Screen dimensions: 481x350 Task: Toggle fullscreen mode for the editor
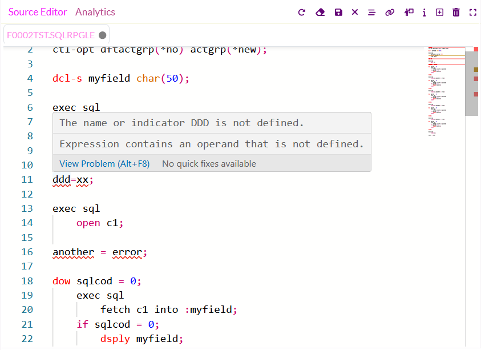[472, 11]
